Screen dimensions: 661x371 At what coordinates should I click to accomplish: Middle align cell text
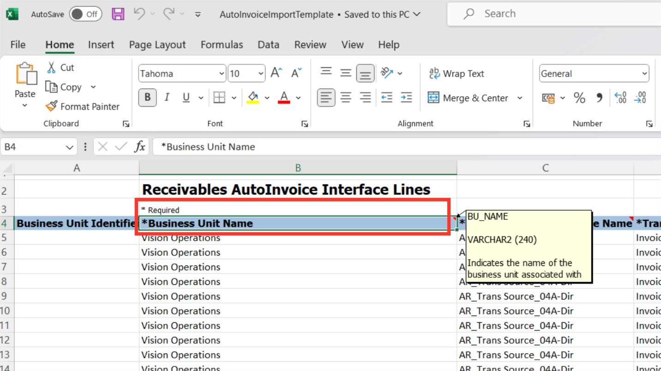point(345,73)
